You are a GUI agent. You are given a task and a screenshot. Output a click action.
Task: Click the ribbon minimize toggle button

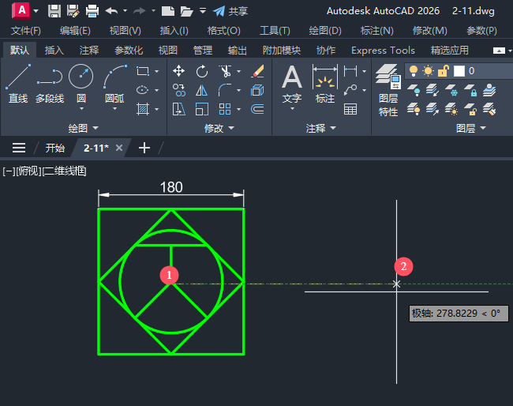(499, 51)
